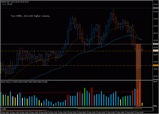Click the 132.95 price axis label
This screenshot has width=159, height=114.
[155, 48]
